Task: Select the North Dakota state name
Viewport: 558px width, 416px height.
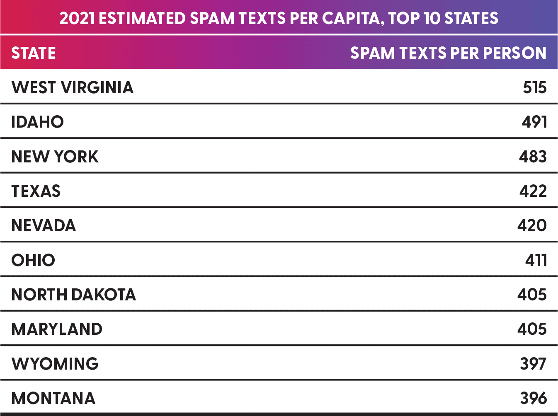Action: click(74, 295)
